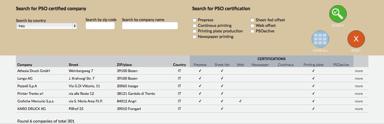The width and height of the screenshot is (384, 124).
Task: Tick the Web offset checkbox
Action: (252, 26)
